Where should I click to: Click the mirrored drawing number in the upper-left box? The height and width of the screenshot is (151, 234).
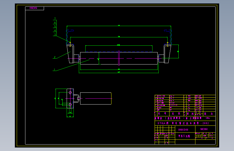click(33, 8)
